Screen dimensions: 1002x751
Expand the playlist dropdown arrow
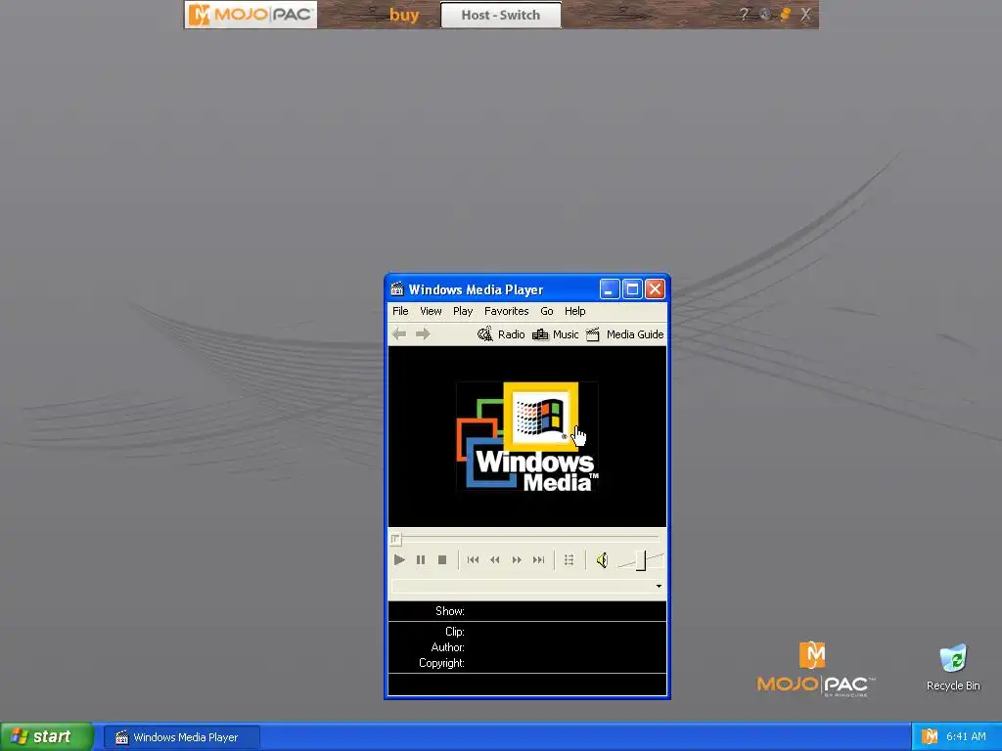pyautogui.click(x=659, y=586)
